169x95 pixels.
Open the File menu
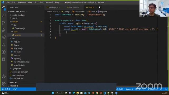point(8,2)
